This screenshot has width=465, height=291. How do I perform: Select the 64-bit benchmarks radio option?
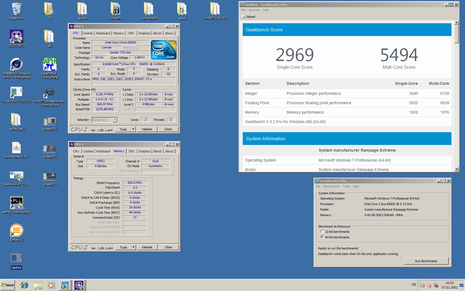pos(322,237)
